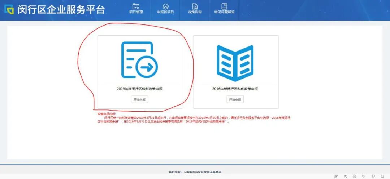390x179 pixels.
Task: Click the 闵行区企业服务平台 logo icon
Action: [9, 10]
